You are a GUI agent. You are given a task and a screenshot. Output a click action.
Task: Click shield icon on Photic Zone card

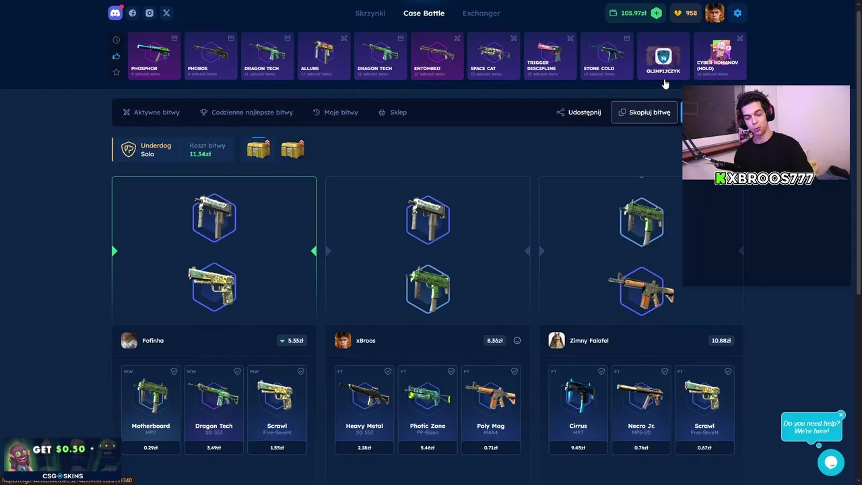[x=451, y=371]
